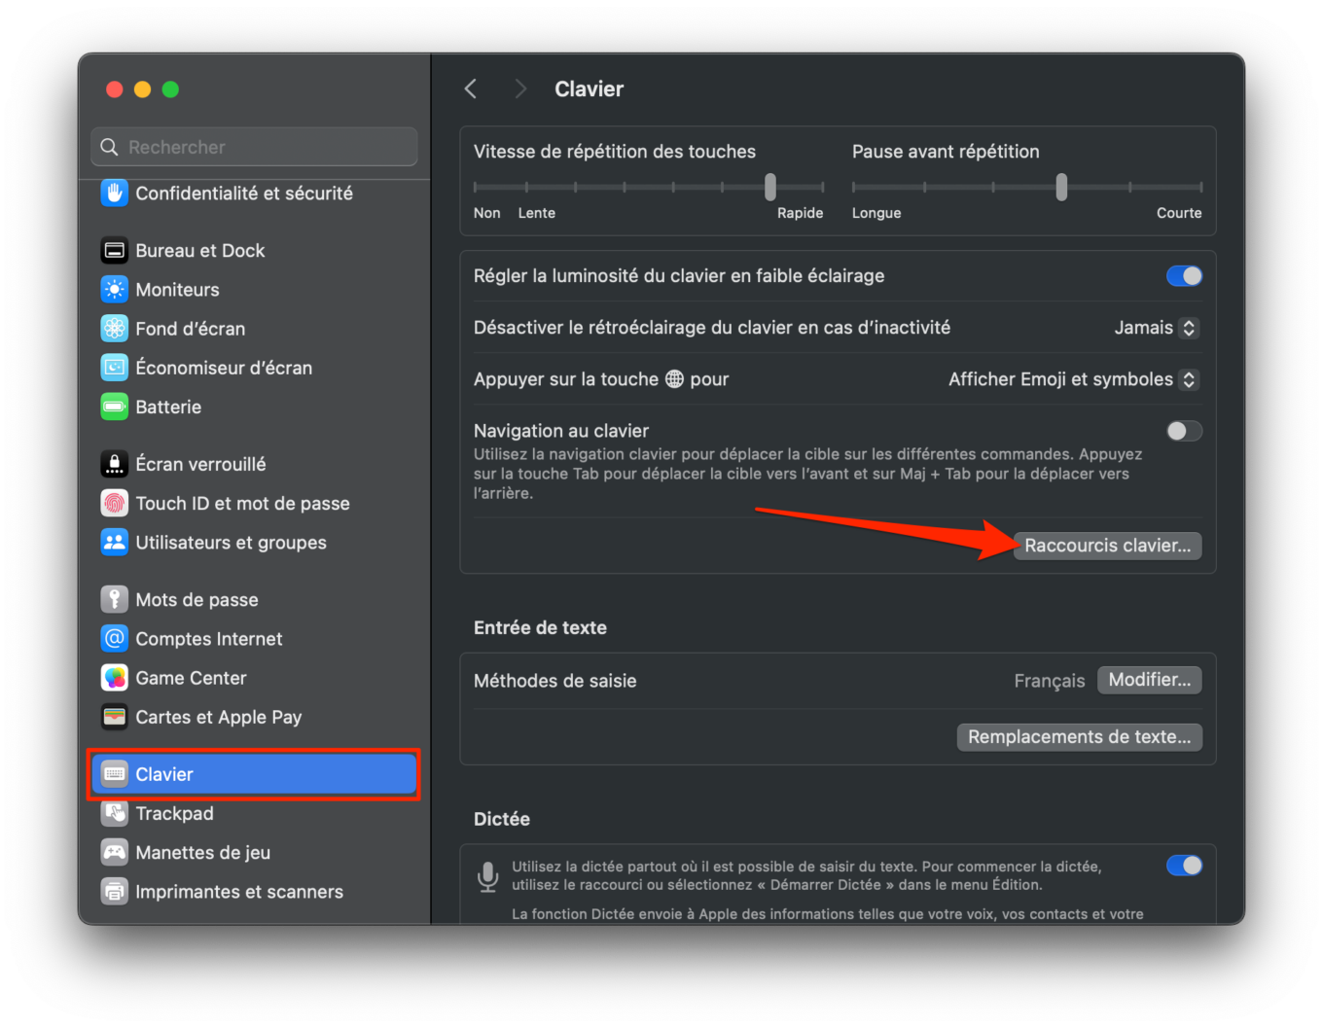Click the Économiseur d'écran icon
1323x1028 pixels.
pos(115,368)
